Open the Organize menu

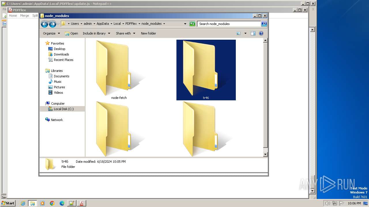coord(52,33)
